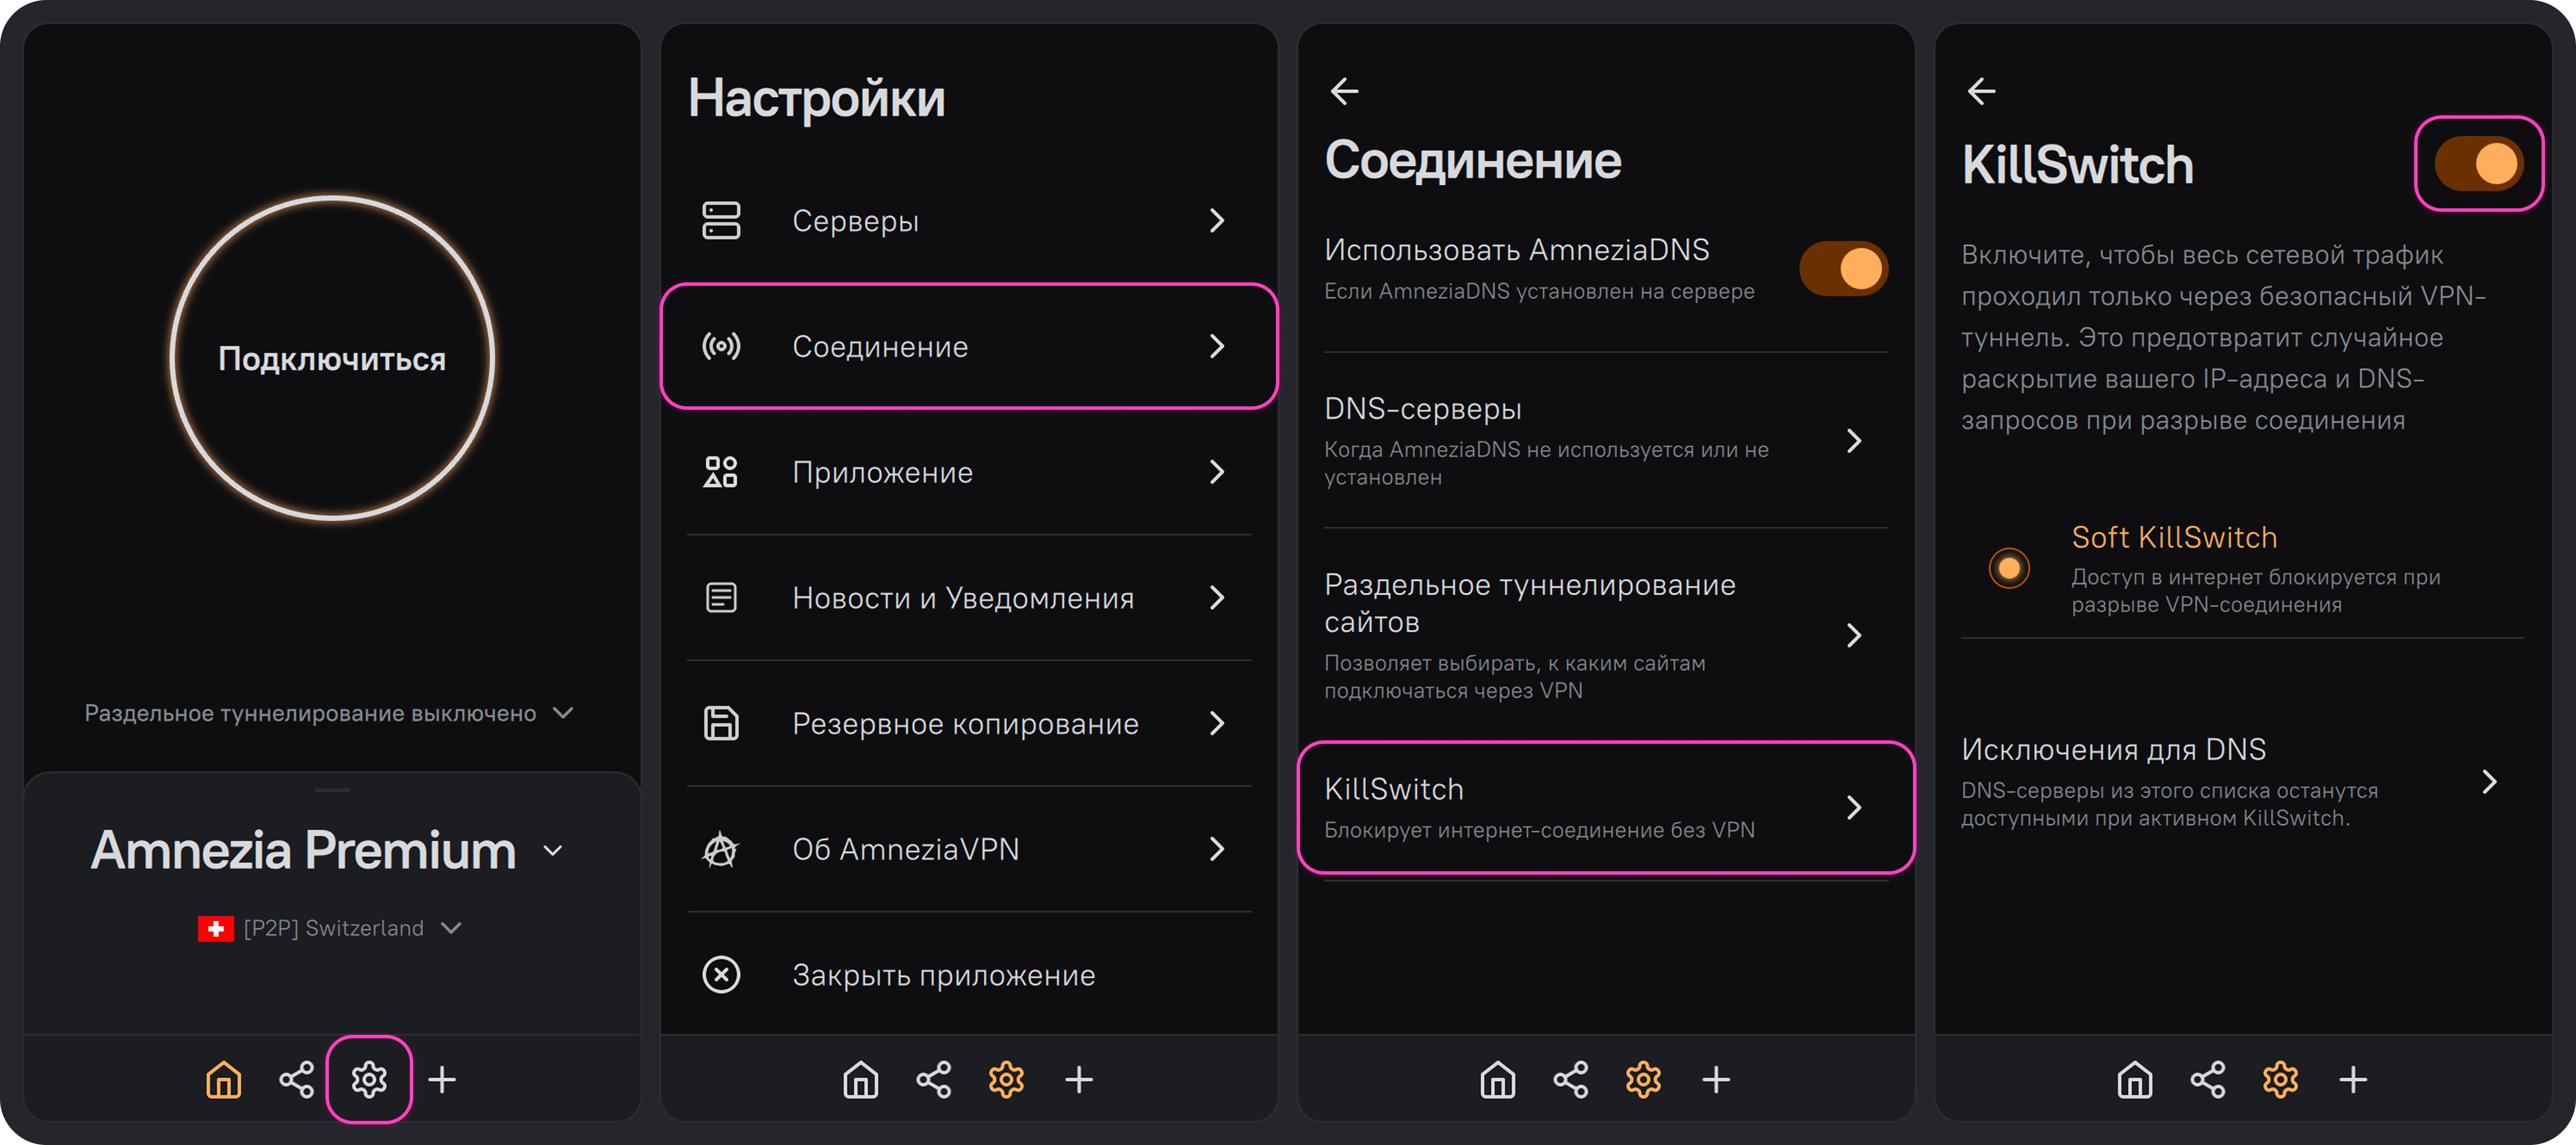Click the chevron on the Серверы row
Screen dimensions: 2576x1145
click(x=1217, y=221)
